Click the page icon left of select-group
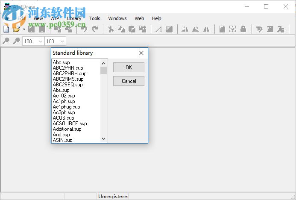 coord(222,29)
